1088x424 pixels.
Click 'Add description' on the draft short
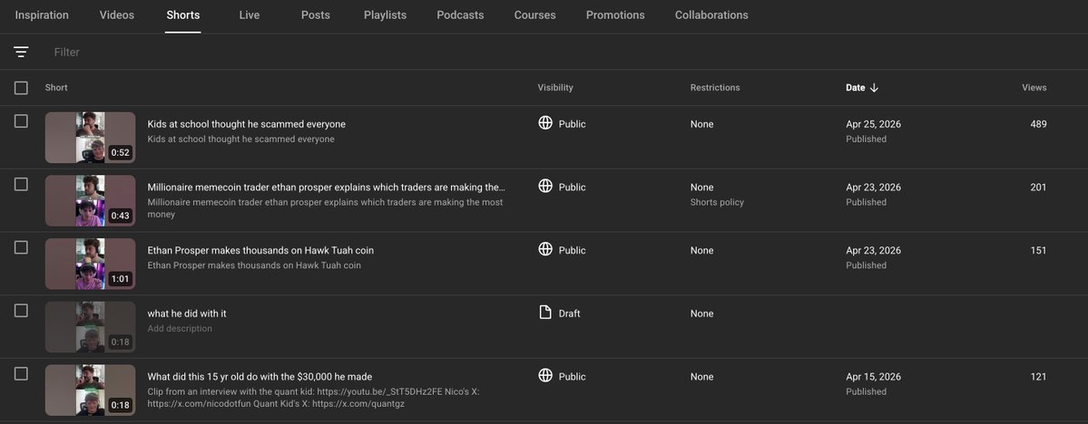[x=180, y=329]
